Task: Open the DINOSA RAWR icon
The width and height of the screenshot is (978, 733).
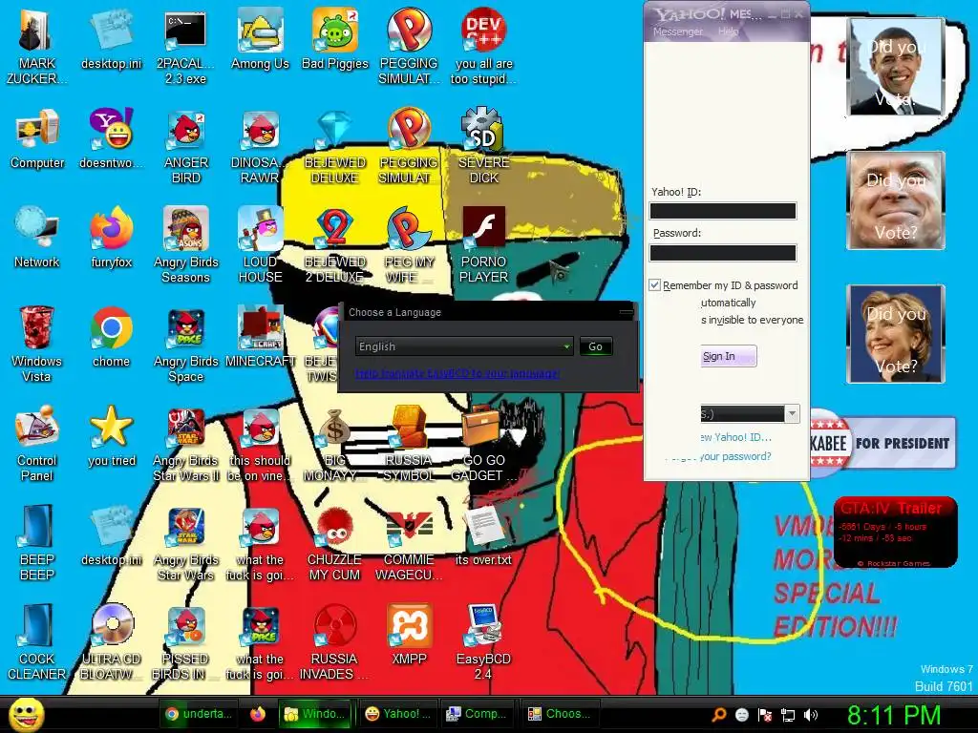Action: (260, 145)
